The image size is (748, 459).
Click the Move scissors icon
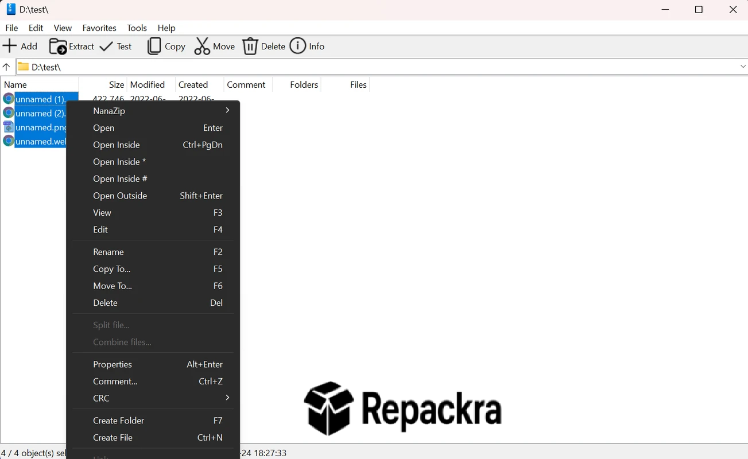[x=202, y=46]
